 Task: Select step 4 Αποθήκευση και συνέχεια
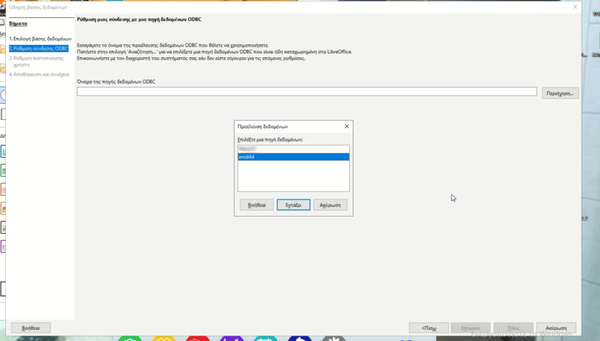point(39,74)
